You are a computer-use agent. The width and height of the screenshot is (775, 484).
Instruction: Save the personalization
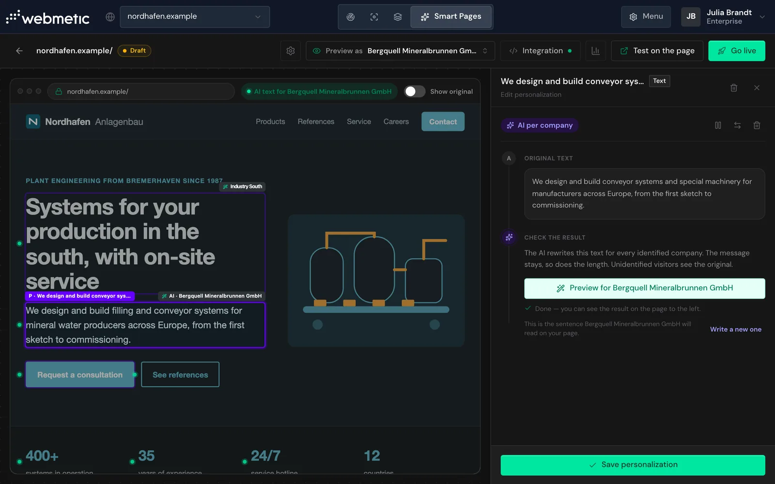click(633, 465)
